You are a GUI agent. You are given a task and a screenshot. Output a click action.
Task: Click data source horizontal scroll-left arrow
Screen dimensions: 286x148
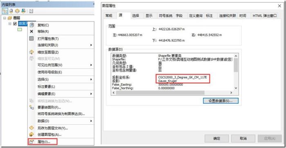[114, 93]
